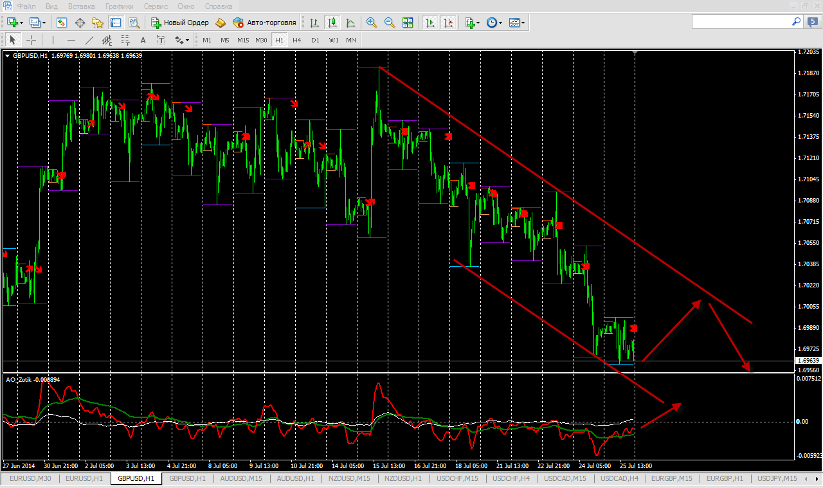Screen dimensions: 823x488
Task: Open the indicators list dropdown
Action: click(x=472, y=23)
